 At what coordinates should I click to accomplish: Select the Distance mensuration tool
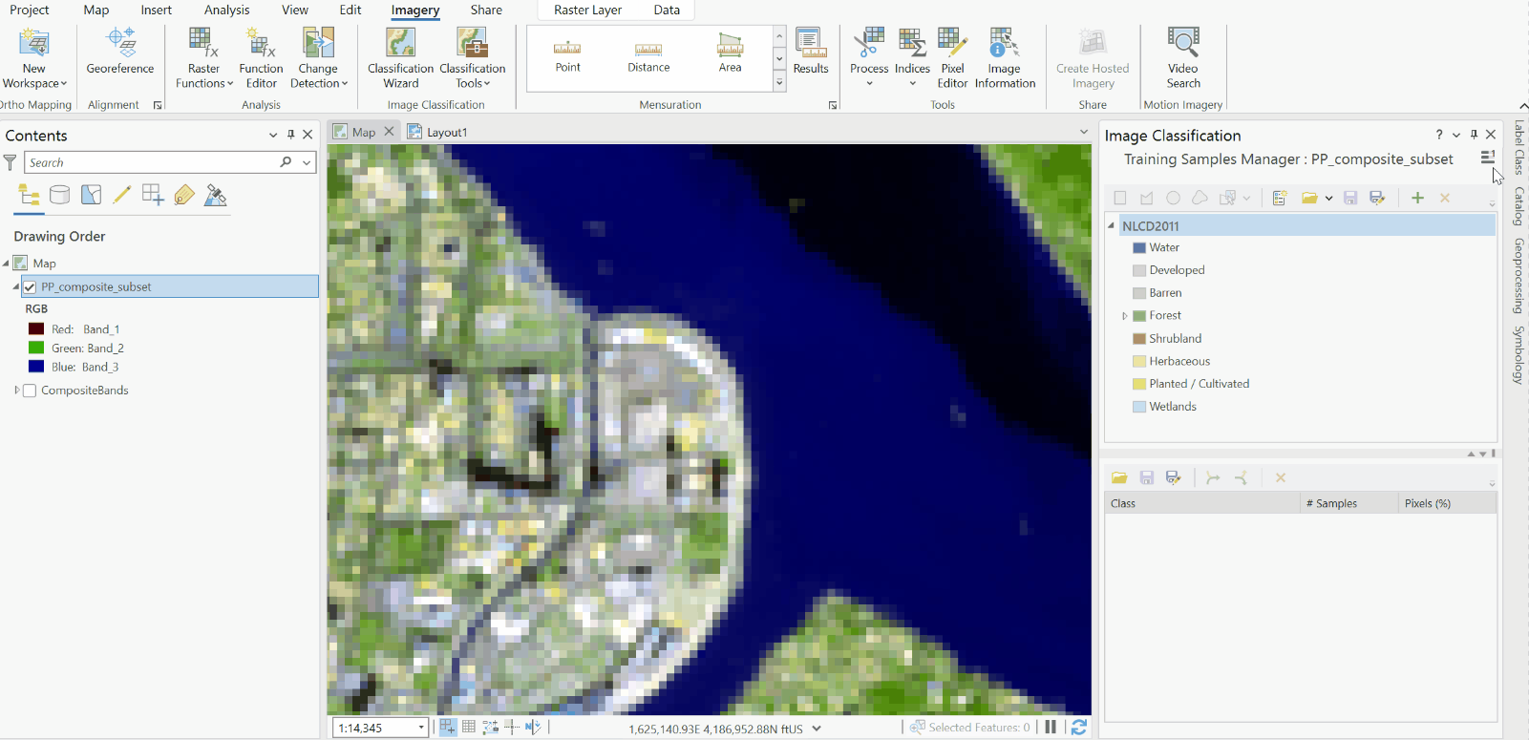(648, 54)
